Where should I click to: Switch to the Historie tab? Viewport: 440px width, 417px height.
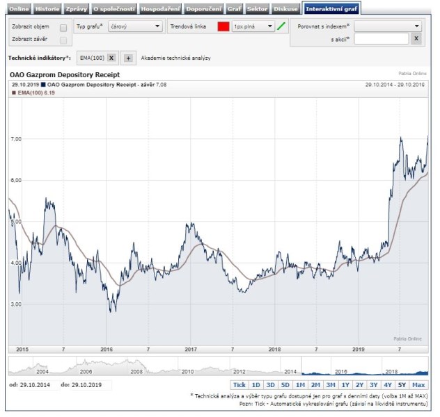pyautogui.click(x=47, y=9)
